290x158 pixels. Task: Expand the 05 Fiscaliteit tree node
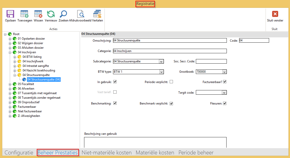(10, 84)
